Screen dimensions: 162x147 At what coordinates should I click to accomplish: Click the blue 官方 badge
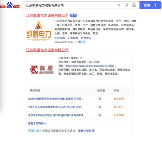tap(73, 15)
